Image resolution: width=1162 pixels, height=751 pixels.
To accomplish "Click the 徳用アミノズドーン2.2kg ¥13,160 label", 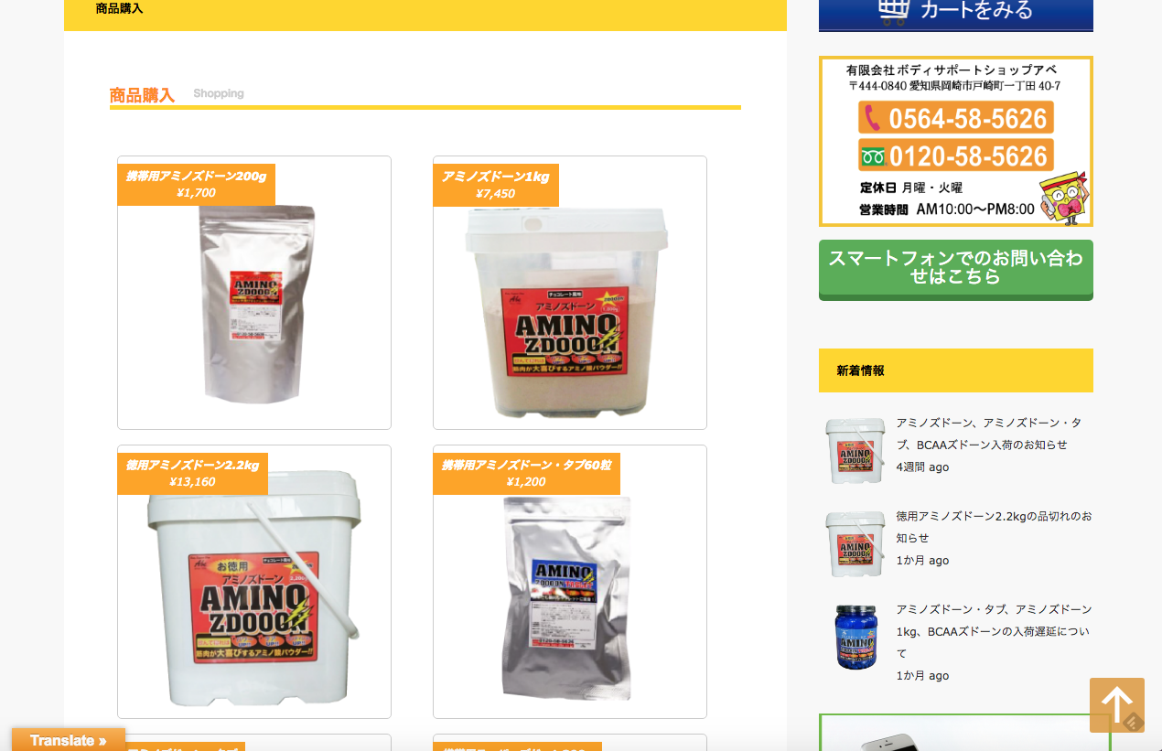I will (192, 474).
